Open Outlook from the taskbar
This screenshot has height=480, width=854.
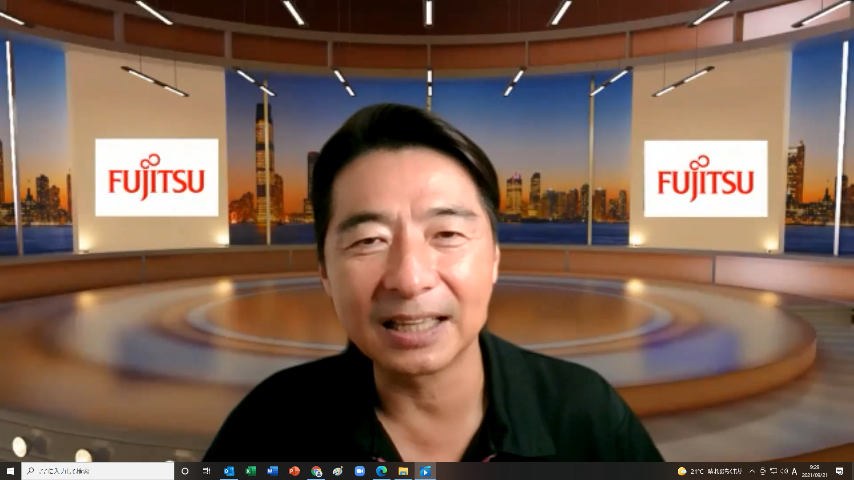(229, 471)
